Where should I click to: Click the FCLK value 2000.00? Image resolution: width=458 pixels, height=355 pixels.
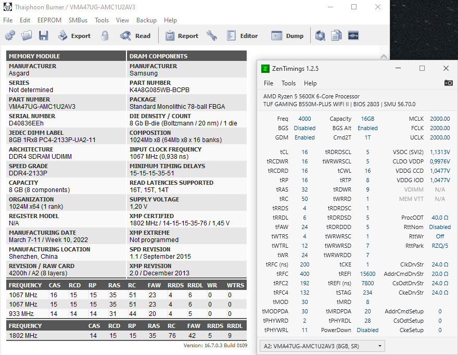tap(440, 128)
